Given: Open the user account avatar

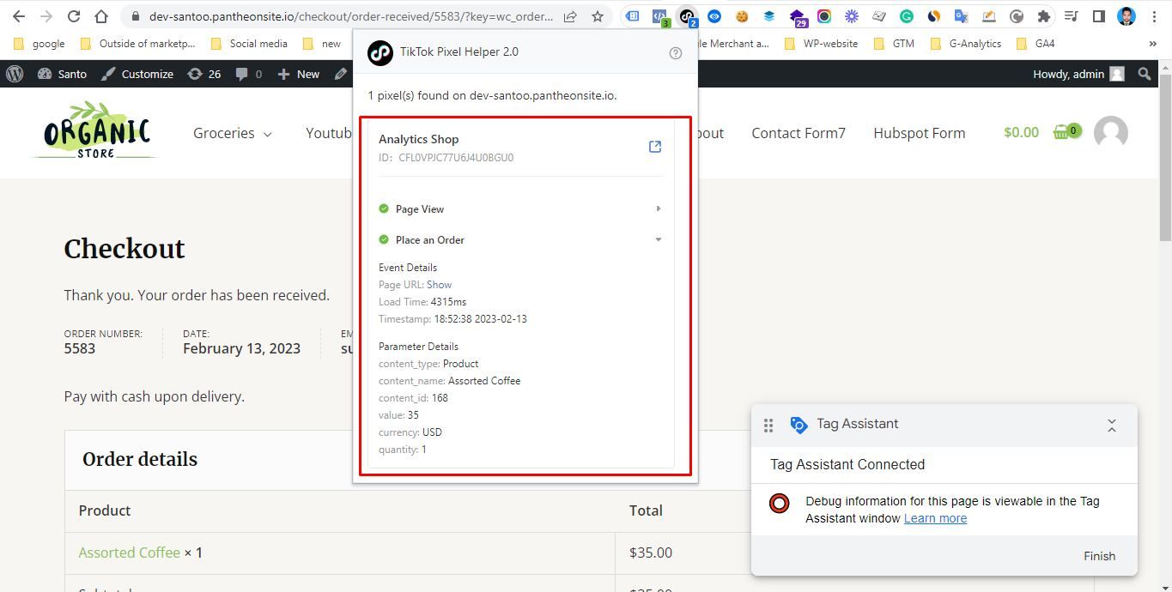Looking at the screenshot, I should point(1111,133).
